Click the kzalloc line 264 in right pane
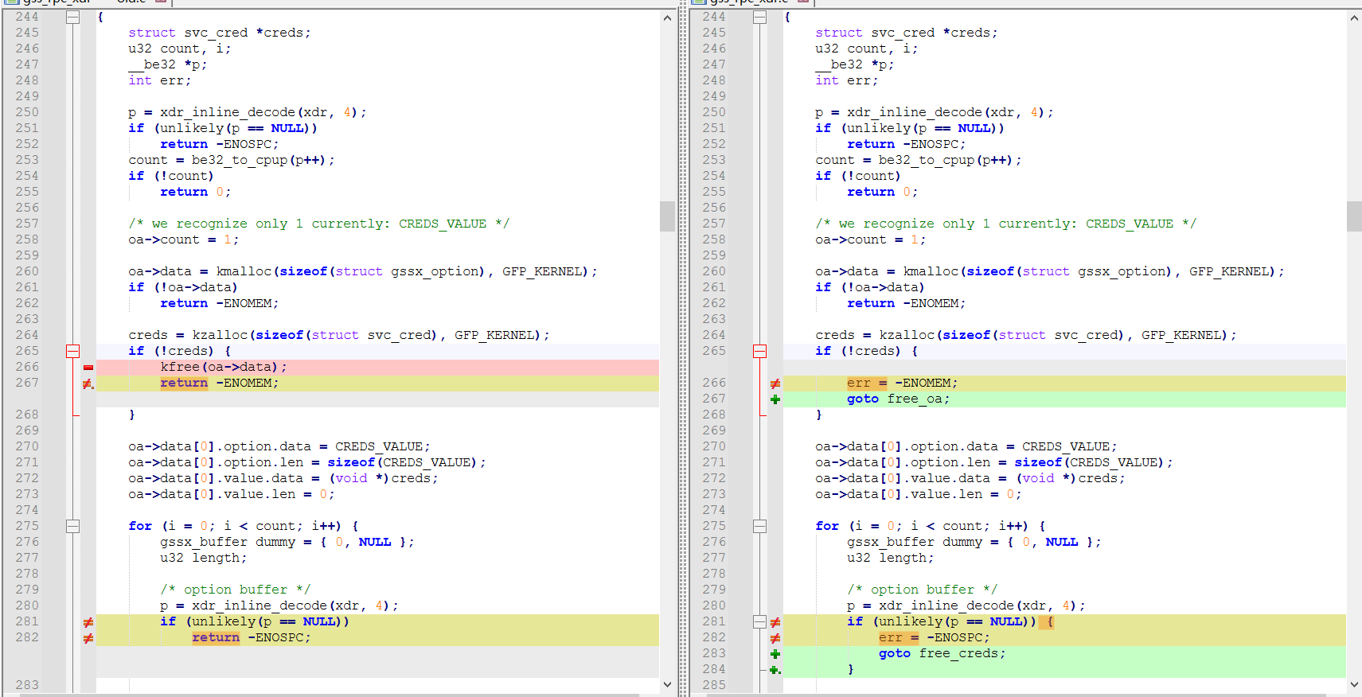Viewport: 1362px width, 697px height. pos(1026,335)
